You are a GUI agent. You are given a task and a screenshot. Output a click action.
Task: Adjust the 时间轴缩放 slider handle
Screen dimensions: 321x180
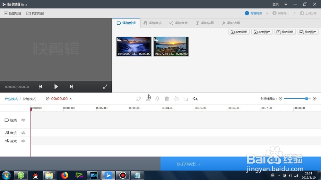[x=307, y=99]
